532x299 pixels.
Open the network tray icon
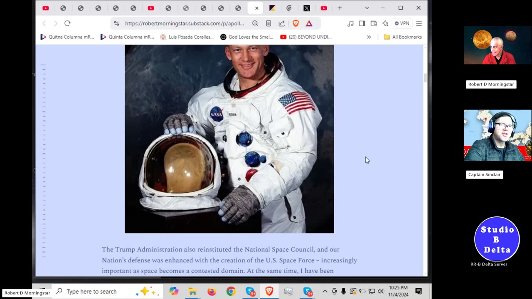click(x=372, y=292)
